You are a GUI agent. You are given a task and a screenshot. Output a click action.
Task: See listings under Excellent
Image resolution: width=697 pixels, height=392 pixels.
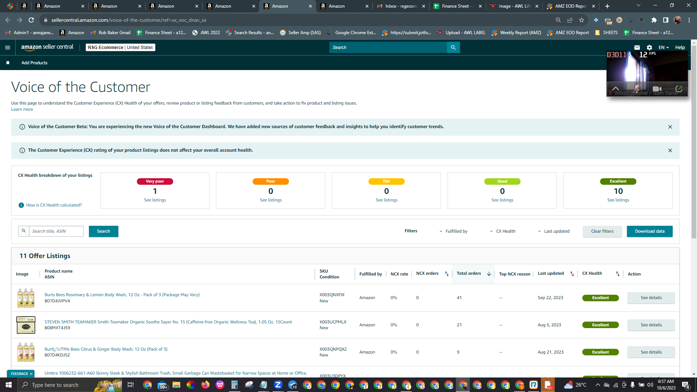click(x=618, y=200)
